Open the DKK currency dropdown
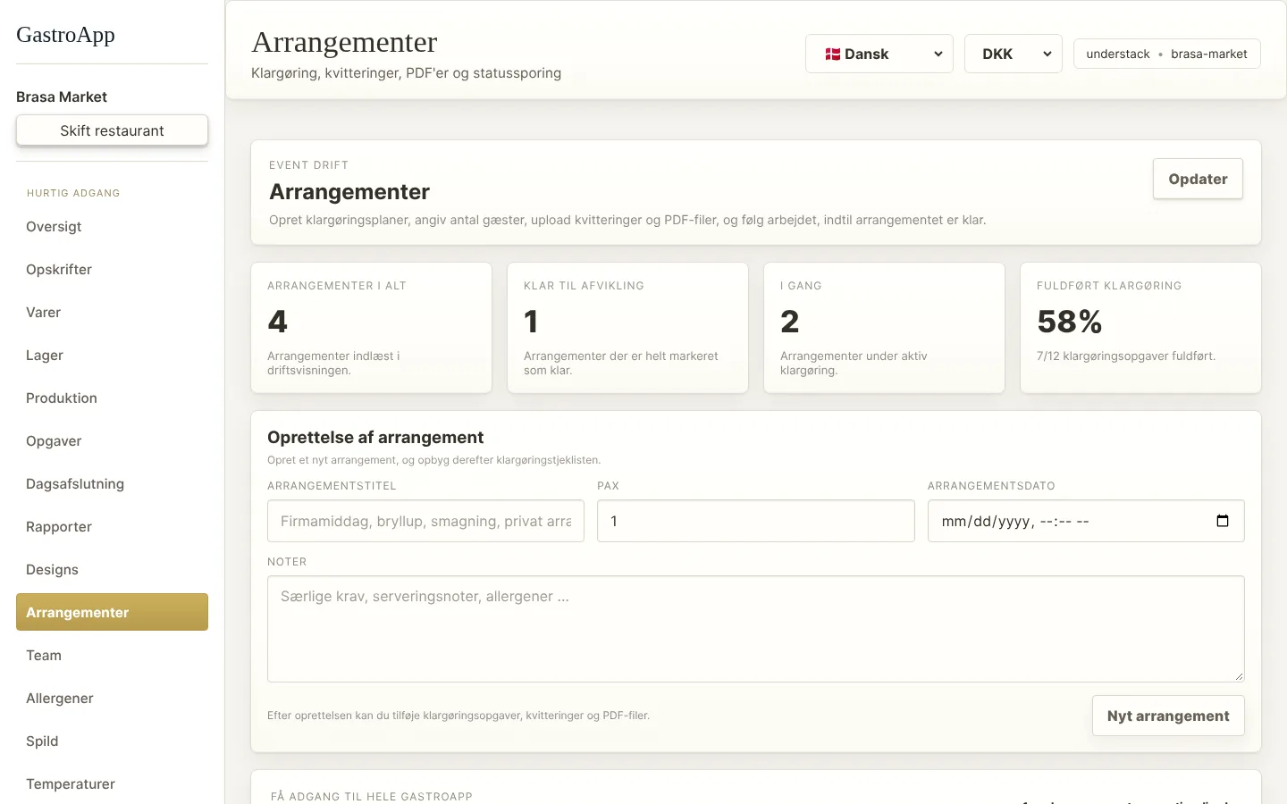Image resolution: width=1287 pixels, height=804 pixels. pos(1013,54)
